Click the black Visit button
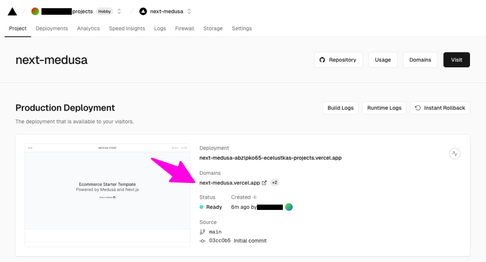Viewport: 486px width, 262px height. 456,60
